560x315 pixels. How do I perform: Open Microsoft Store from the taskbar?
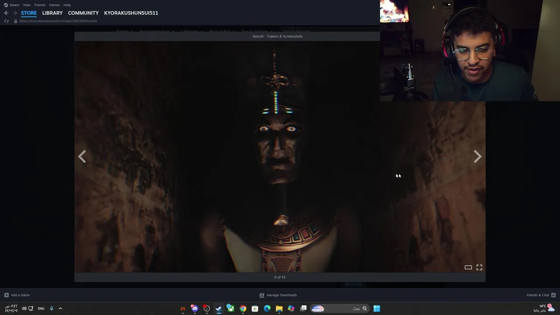tap(255, 308)
